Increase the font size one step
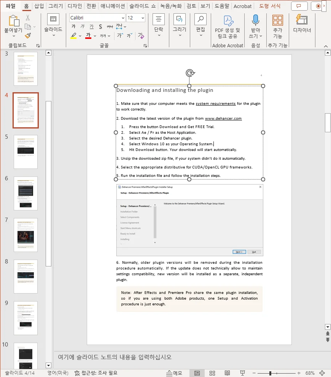The height and width of the screenshot is (377, 331). point(119,35)
